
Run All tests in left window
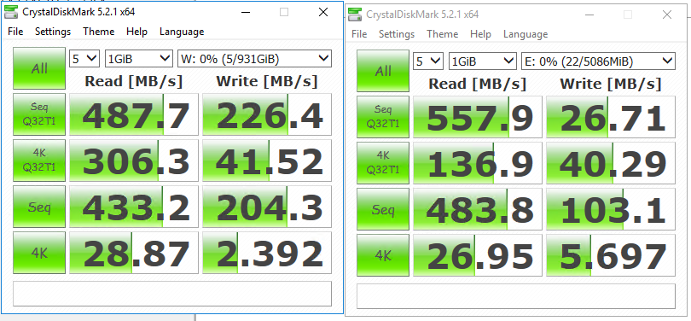[39, 68]
